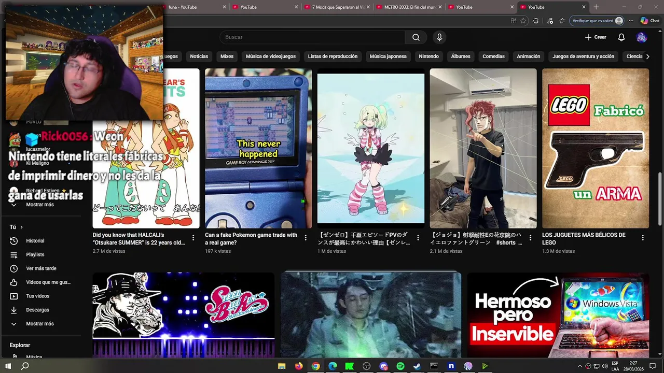The width and height of the screenshot is (664, 373).
Task: Open OBS Studio from taskbar
Action: click(x=367, y=366)
